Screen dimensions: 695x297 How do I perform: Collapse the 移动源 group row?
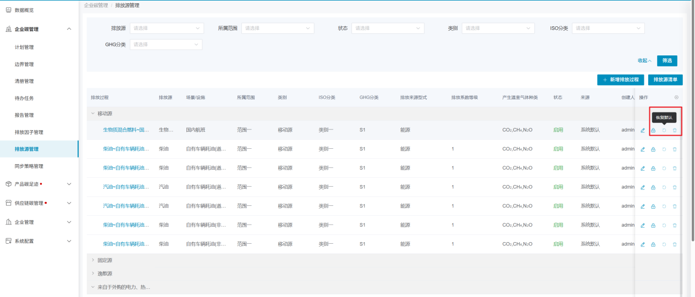point(93,114)
